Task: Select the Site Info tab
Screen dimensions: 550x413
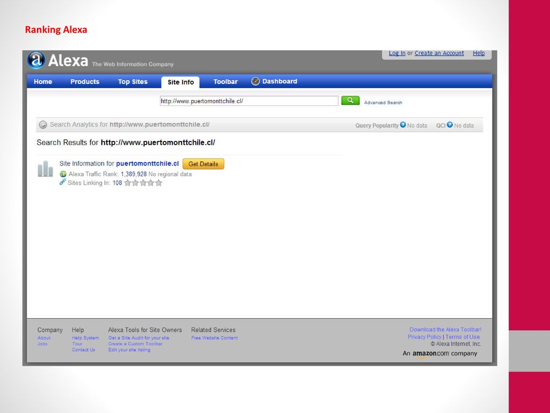Action: [x=180, y=82]
